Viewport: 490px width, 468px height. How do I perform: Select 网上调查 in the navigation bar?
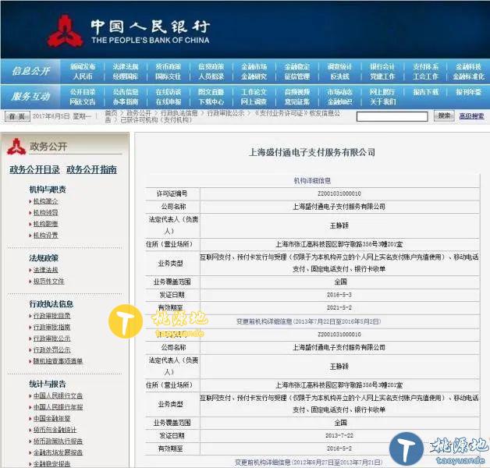(254, 102)
